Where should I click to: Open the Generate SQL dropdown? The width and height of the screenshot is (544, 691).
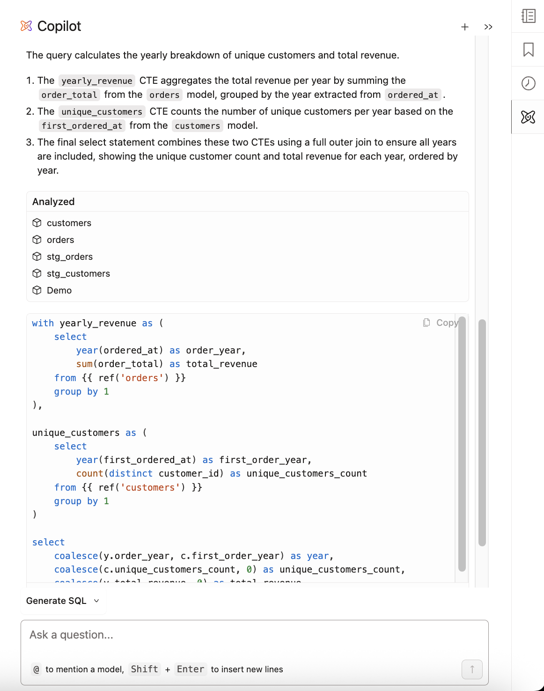[x=63, y=601]
